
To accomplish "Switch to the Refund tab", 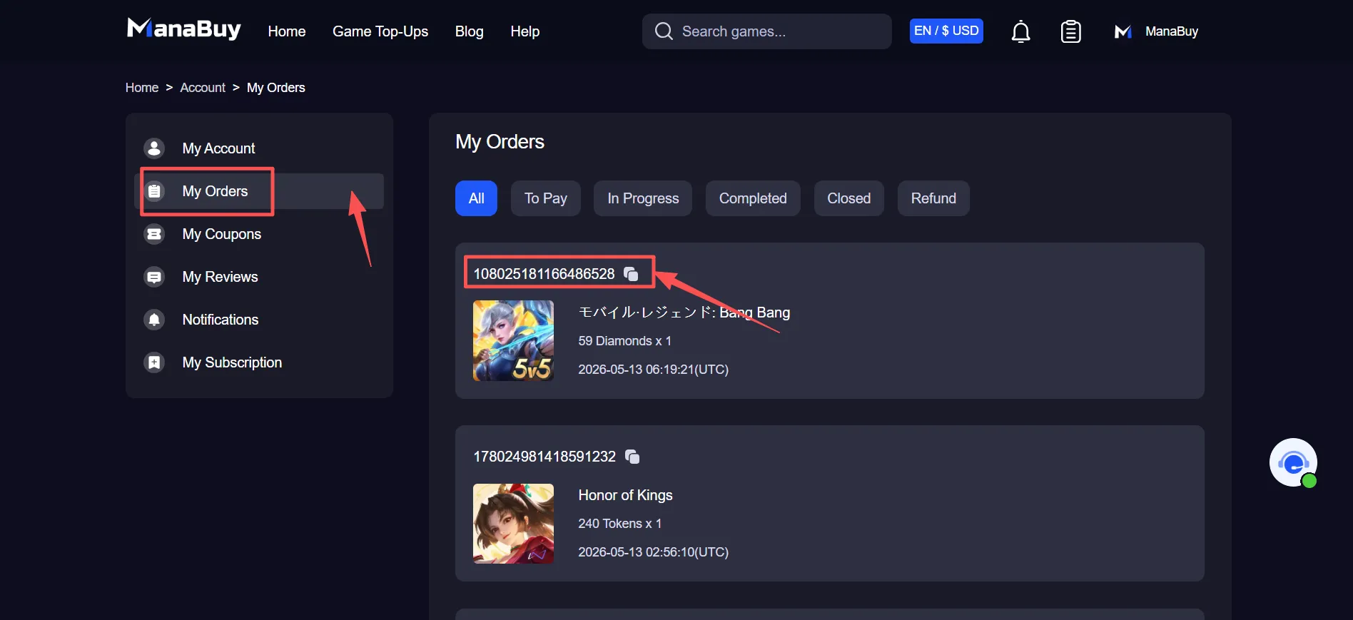I will coord(933,198).
